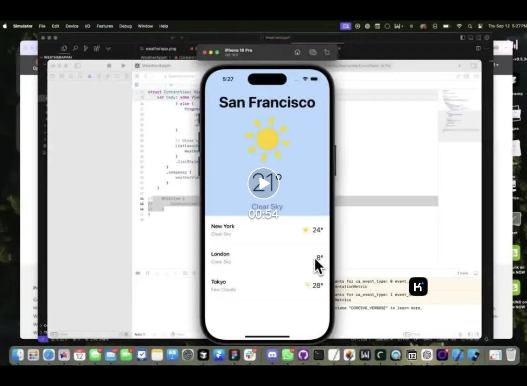Open Wi-Fi status menu icon
This screenshot has height=386, width=527.
(x=459, y=26)
